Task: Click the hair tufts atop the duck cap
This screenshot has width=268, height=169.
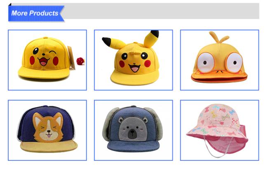Action: pos(219,37)
